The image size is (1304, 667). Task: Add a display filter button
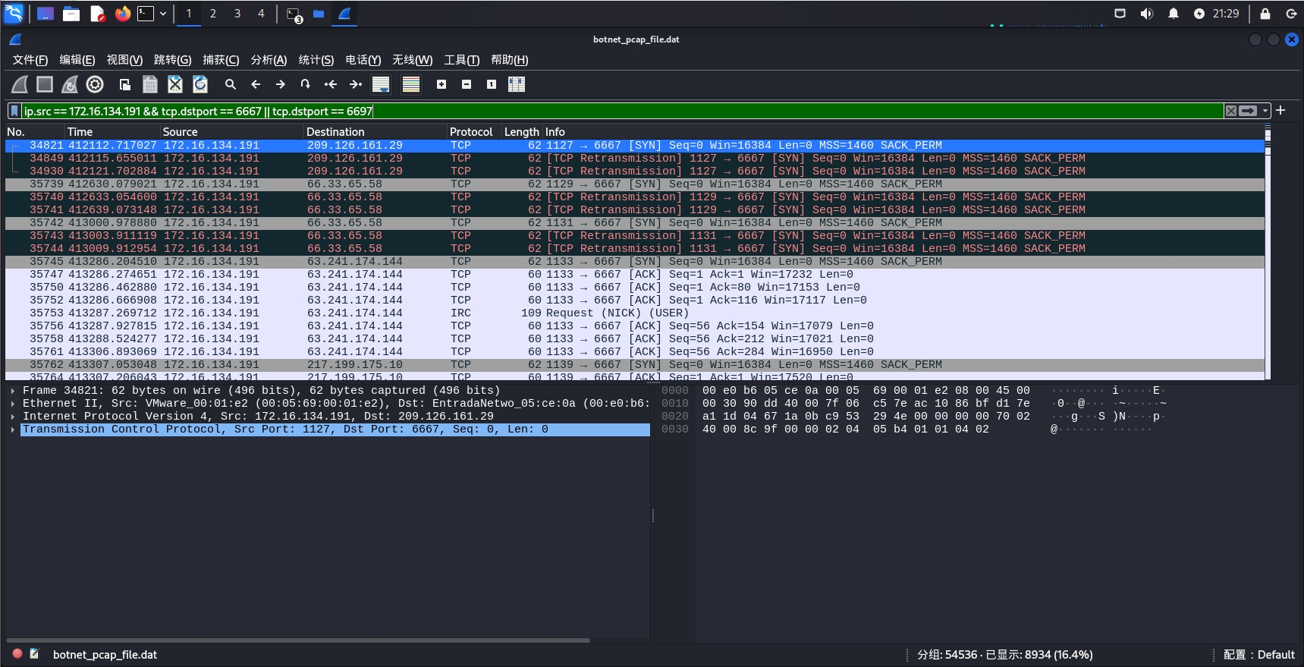tap(1280, 110)
